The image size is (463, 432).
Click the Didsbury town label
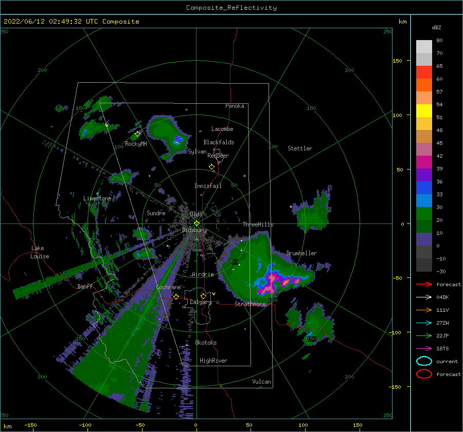194,230
